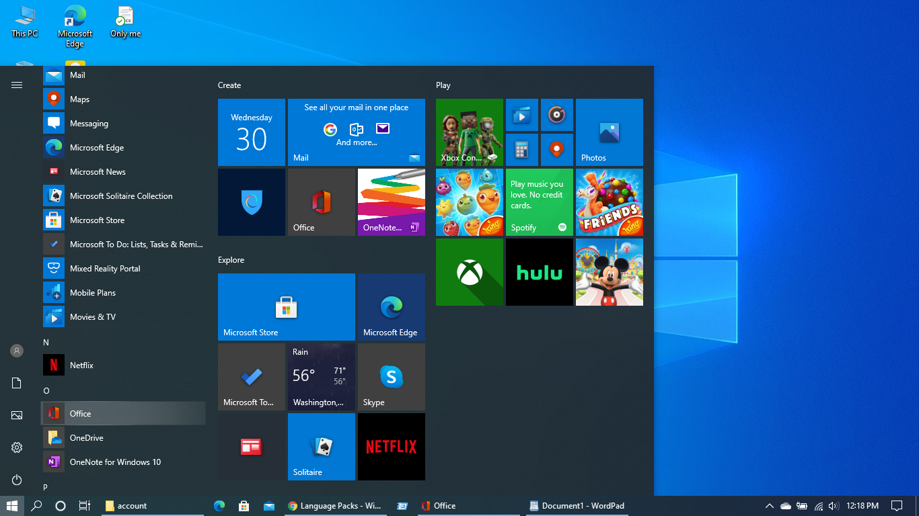This screenshot has height=516, width=919.
Task: Switch to Language Packs Chrome taskbar window
Action: pyautogui.click(x=335, y=506)
